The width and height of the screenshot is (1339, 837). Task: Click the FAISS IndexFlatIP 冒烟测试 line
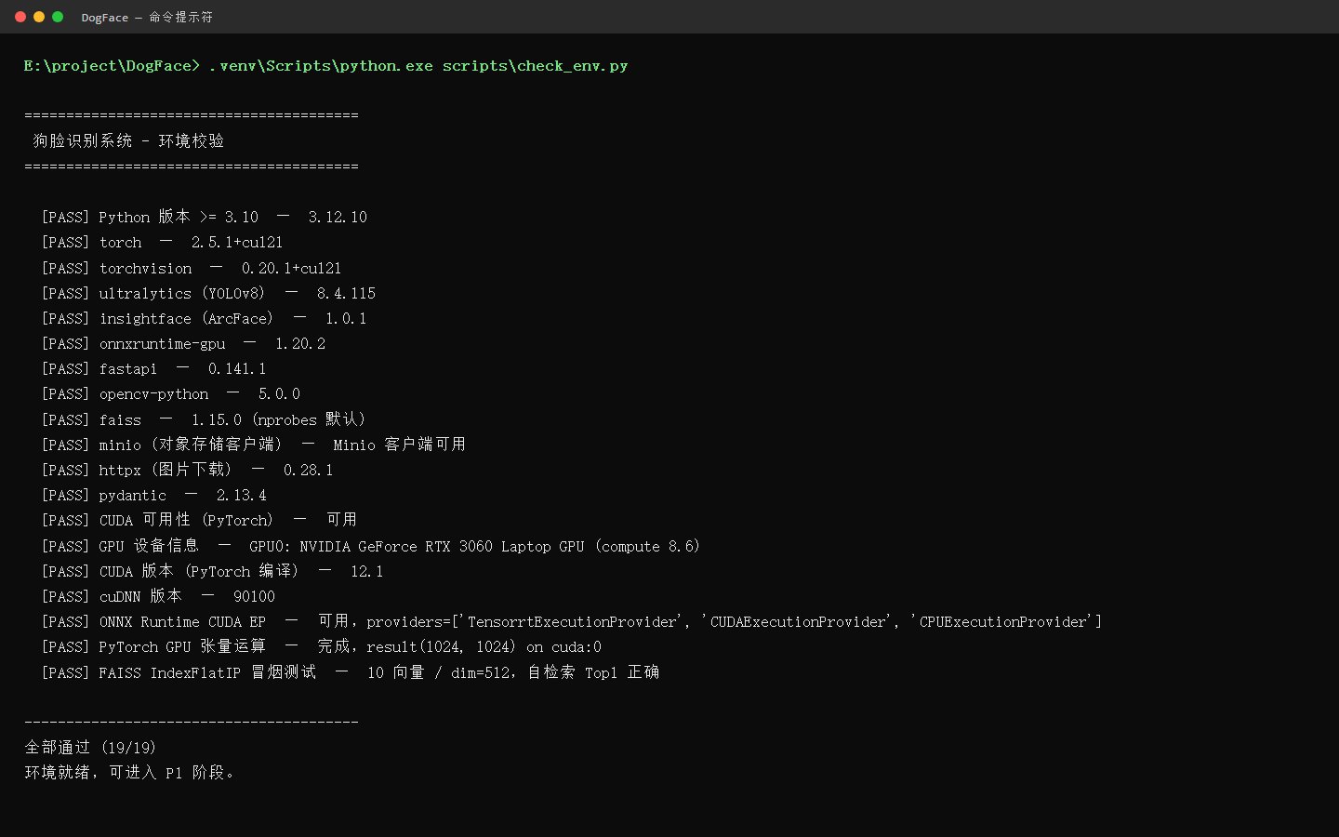351,671
